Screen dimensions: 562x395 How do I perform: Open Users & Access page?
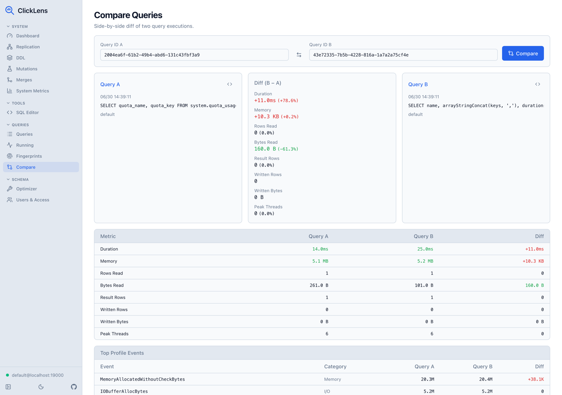(x=41, y=200)
